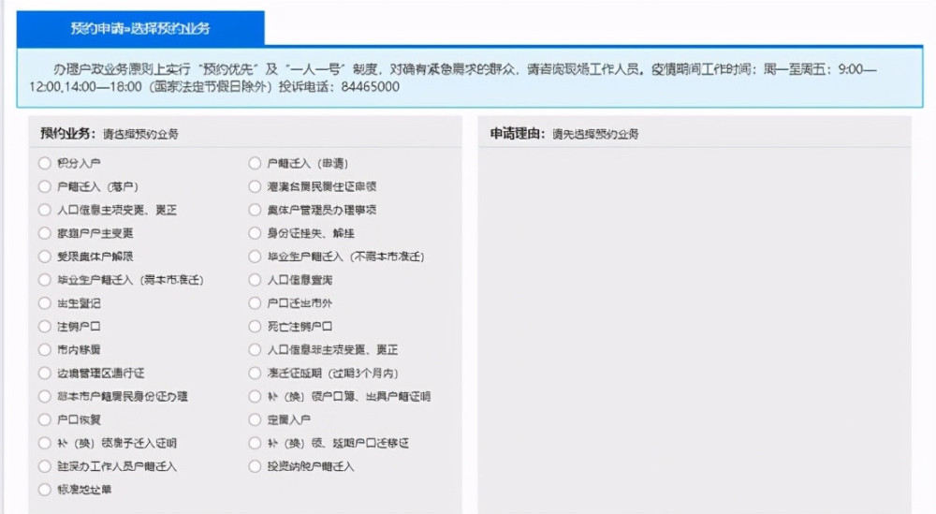936x514 pixels.
Task: Pick the 定居入户 option
Action: tap(255, 419)
